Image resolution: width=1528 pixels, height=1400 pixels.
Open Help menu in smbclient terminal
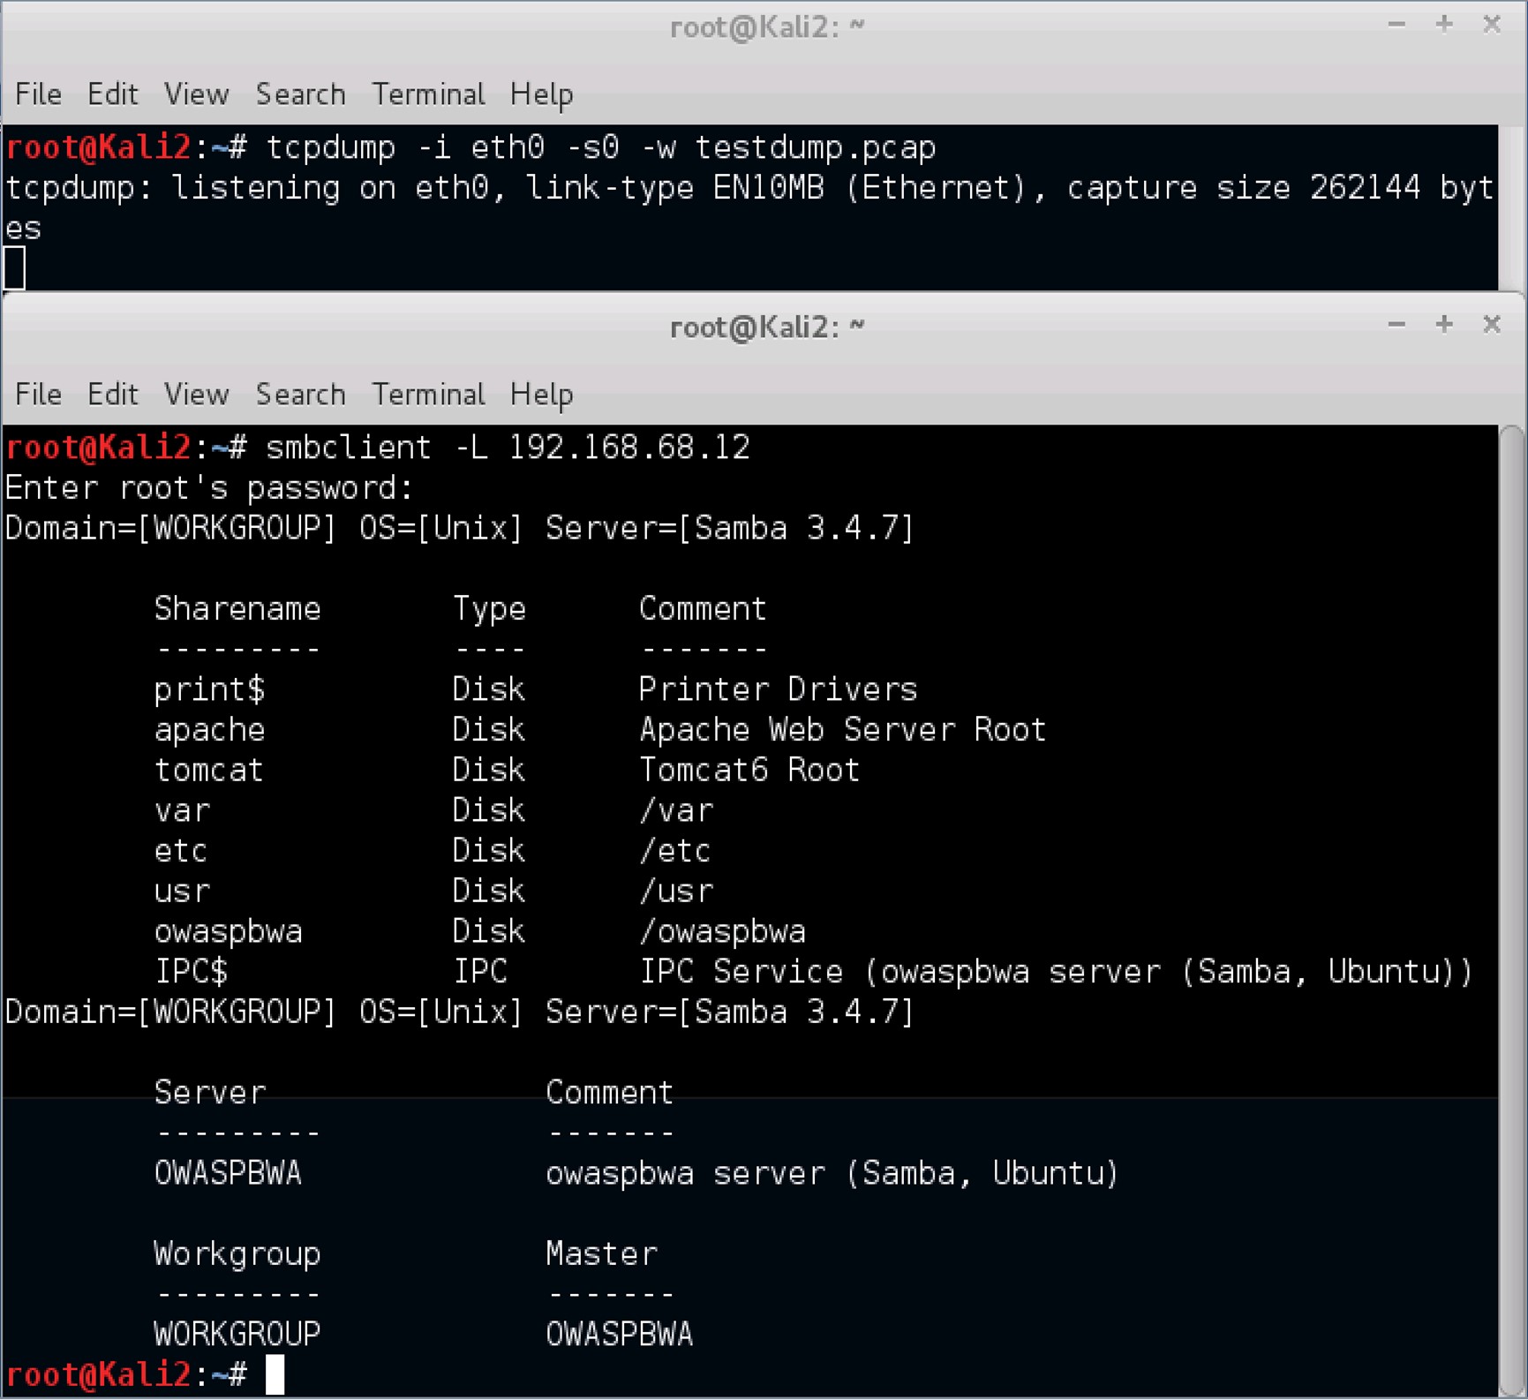(541, 395)
